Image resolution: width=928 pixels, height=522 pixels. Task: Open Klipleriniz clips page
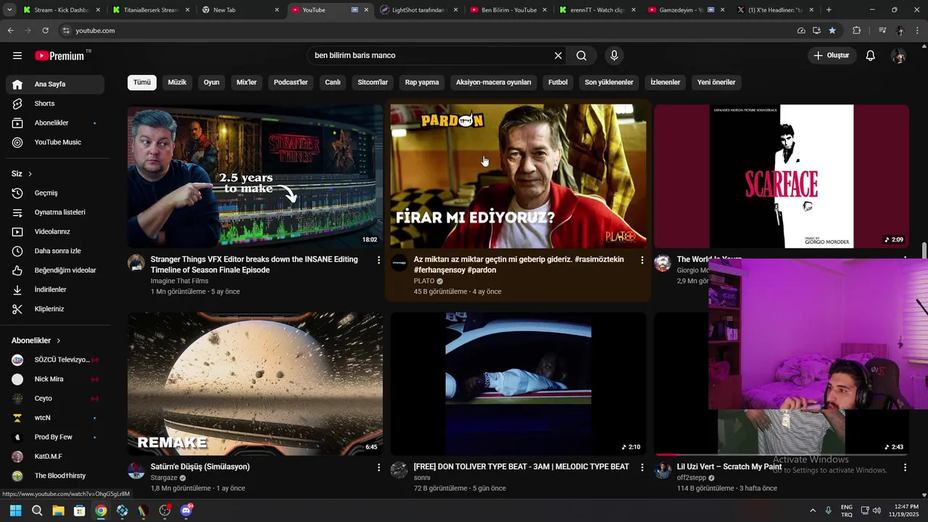(x=55, y=309)
